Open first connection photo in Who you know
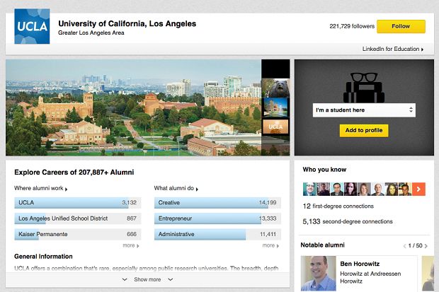The image size is (439, 292). click(x=309, y=189)
